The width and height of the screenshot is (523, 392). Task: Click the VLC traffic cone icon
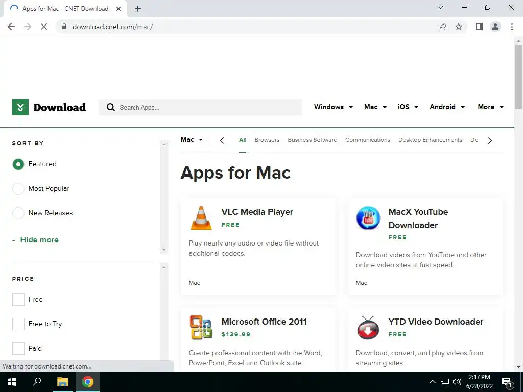201,218
